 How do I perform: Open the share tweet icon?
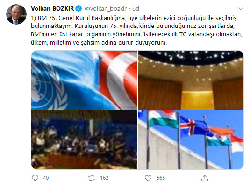click(x=205, y=178)
